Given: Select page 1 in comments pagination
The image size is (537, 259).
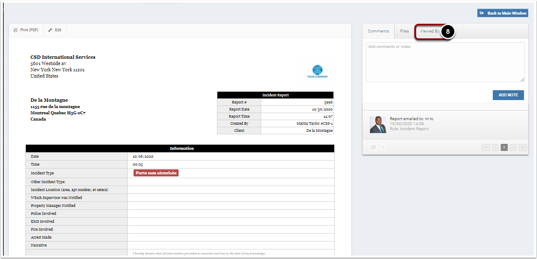Looking at the screenshot, I should 504,147.
